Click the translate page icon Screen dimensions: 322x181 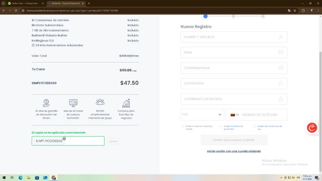point(289,11)
